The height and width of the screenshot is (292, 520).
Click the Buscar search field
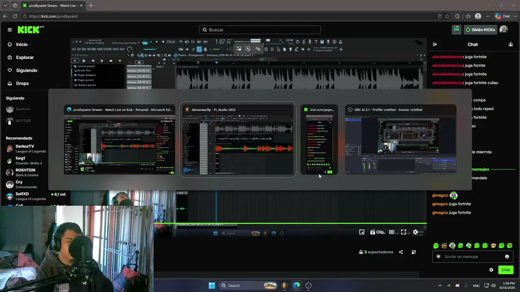(x=260, y=30)
